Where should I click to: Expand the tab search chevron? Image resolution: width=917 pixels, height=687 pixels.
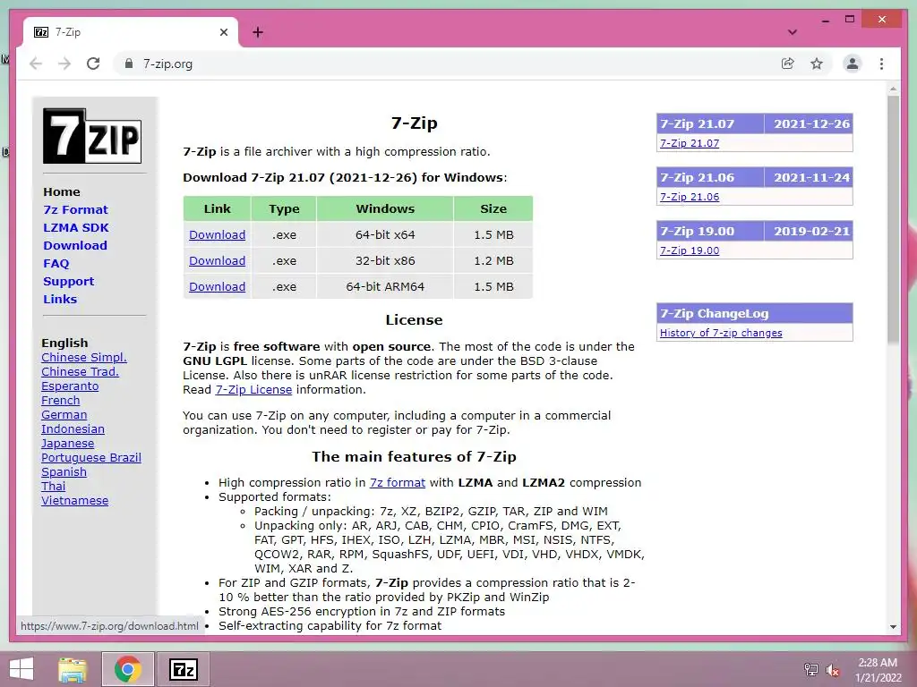tap(792, 32)
